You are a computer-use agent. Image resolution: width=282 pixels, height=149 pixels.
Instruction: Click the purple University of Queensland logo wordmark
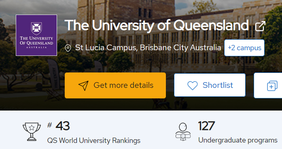click(36, 42)
